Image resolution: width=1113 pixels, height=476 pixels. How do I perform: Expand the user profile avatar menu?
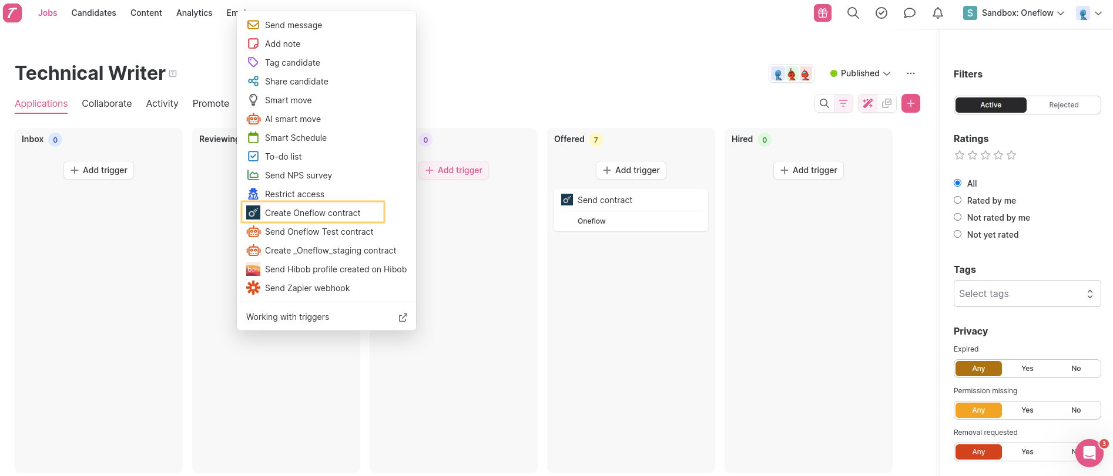tap(1089, 13)
